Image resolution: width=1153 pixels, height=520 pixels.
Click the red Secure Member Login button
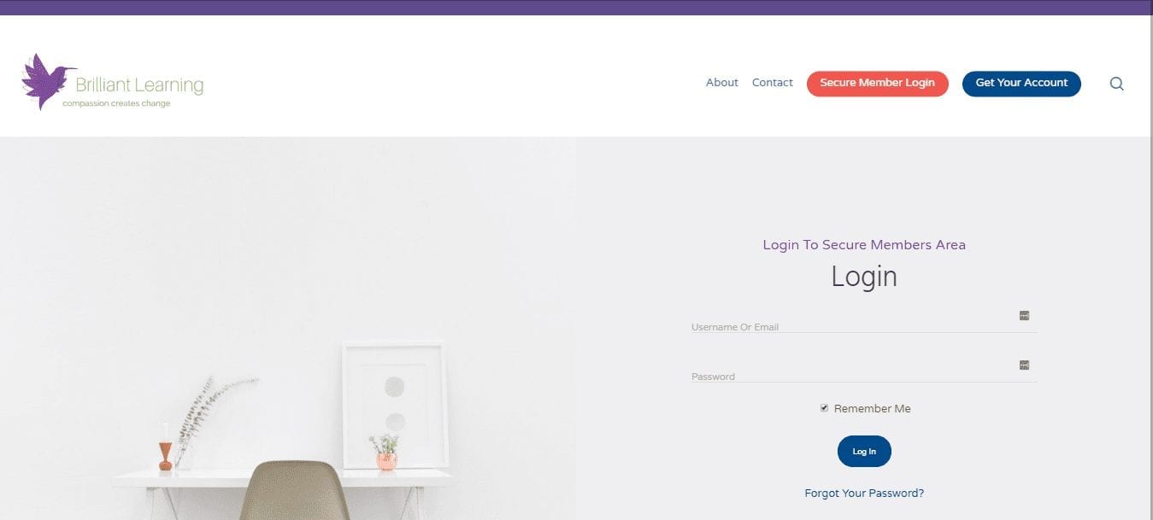877,84
